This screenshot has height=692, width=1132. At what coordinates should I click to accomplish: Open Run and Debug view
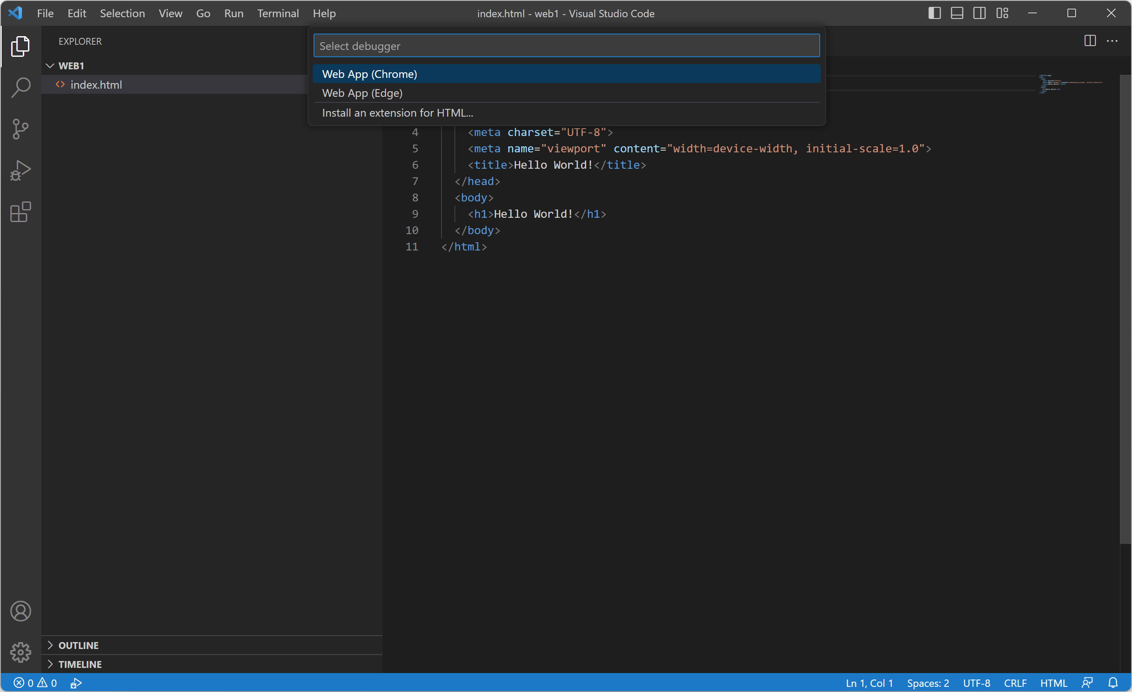20,170
